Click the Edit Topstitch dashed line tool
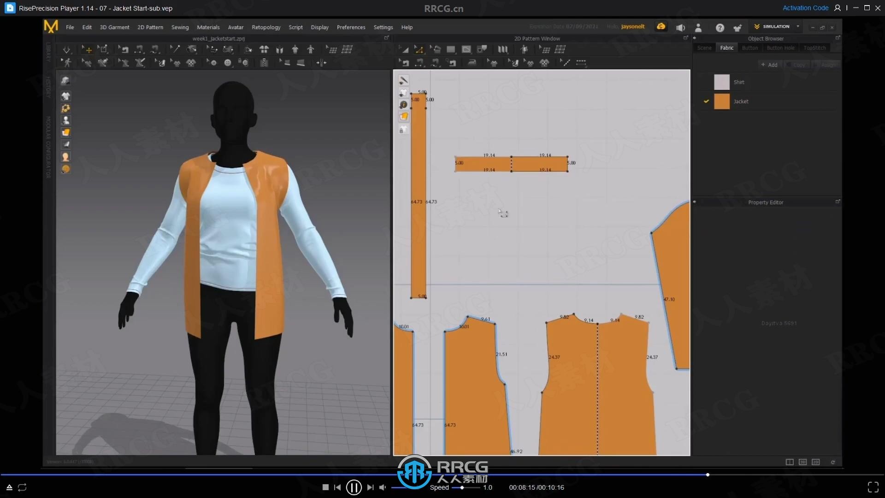The image size is (885, 498). tap(565, 63)
